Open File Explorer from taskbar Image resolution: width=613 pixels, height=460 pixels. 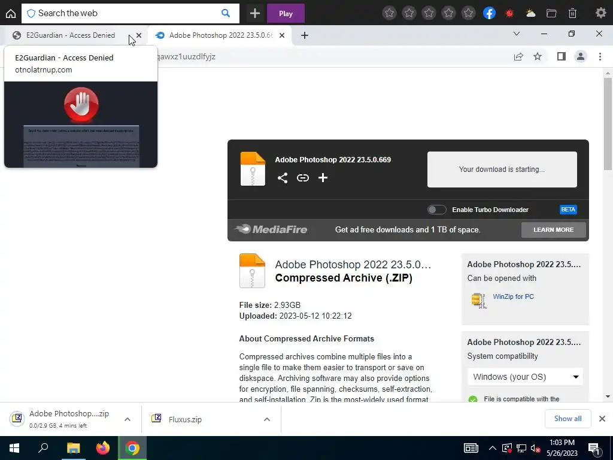coord(73,448)
